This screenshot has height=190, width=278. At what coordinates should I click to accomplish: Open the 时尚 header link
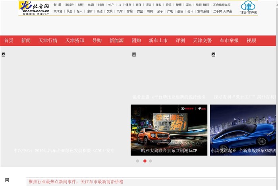click(x=101, y=5)
